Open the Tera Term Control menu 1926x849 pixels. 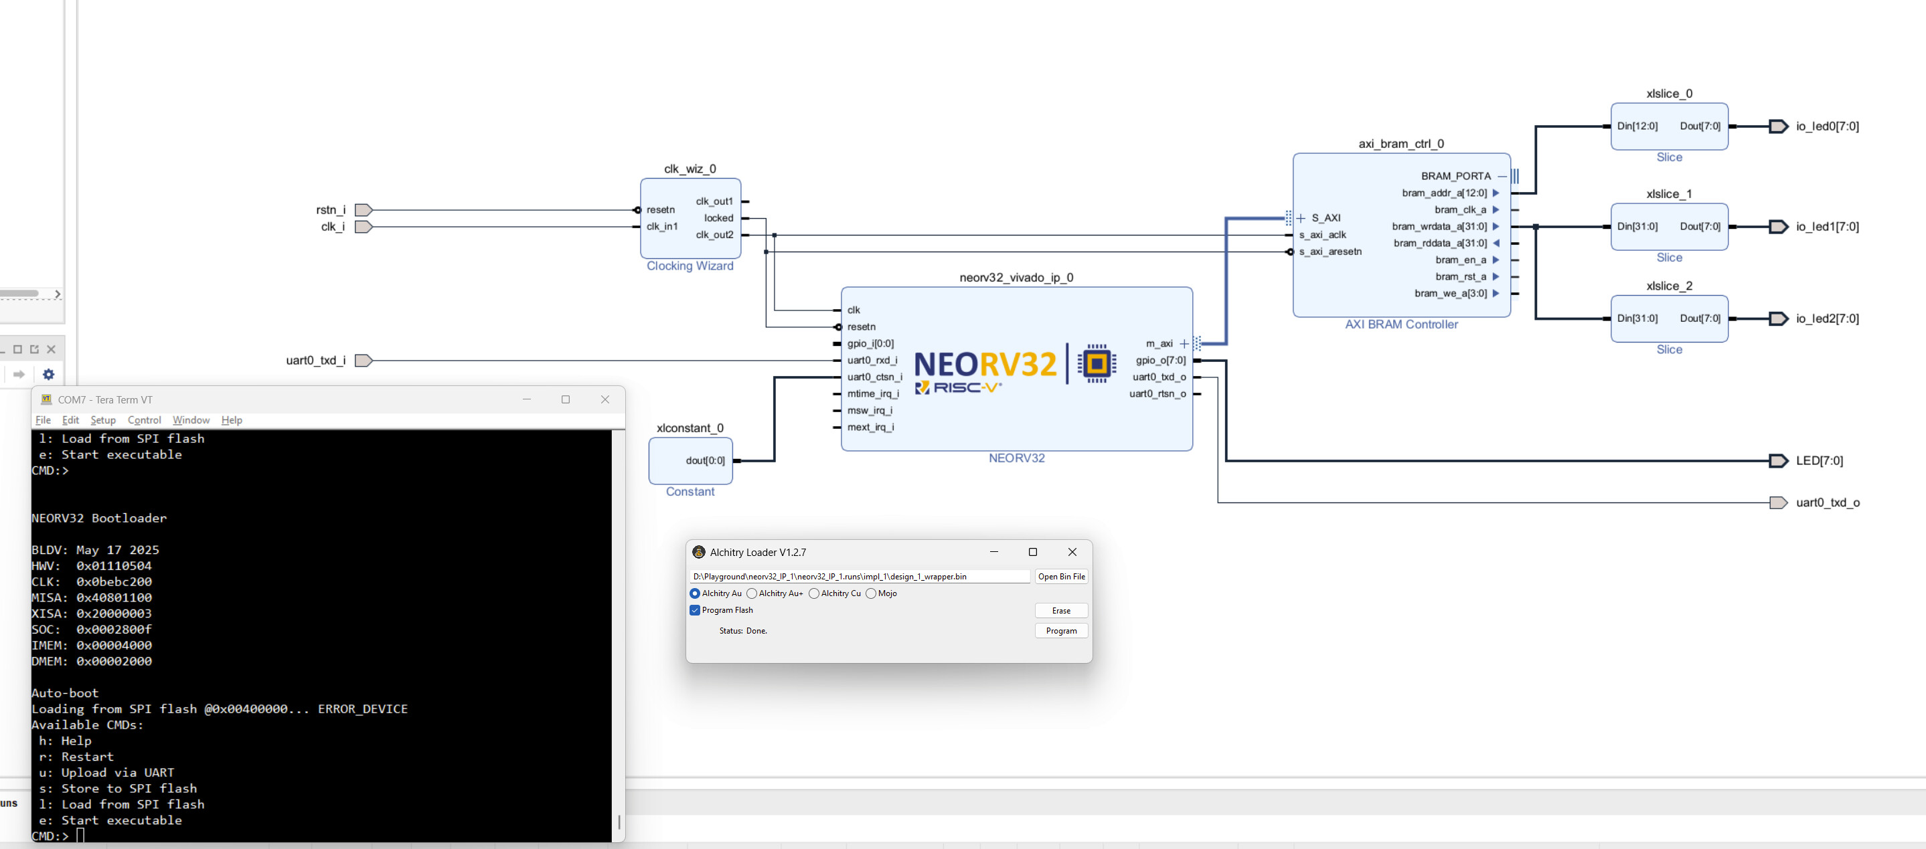point(145,420)
